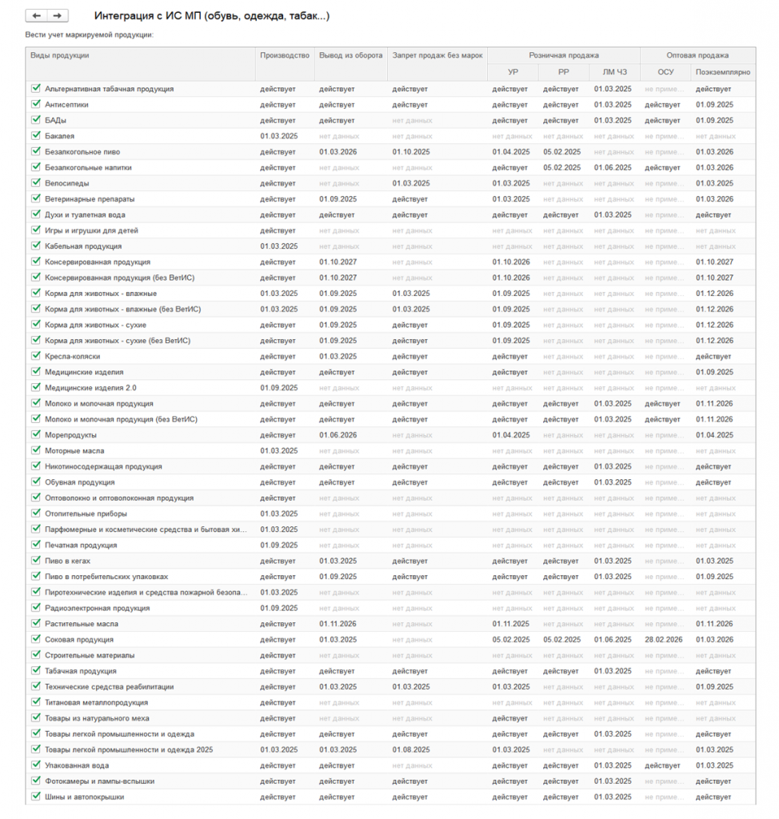Click the Виды продукции column header

141,64
